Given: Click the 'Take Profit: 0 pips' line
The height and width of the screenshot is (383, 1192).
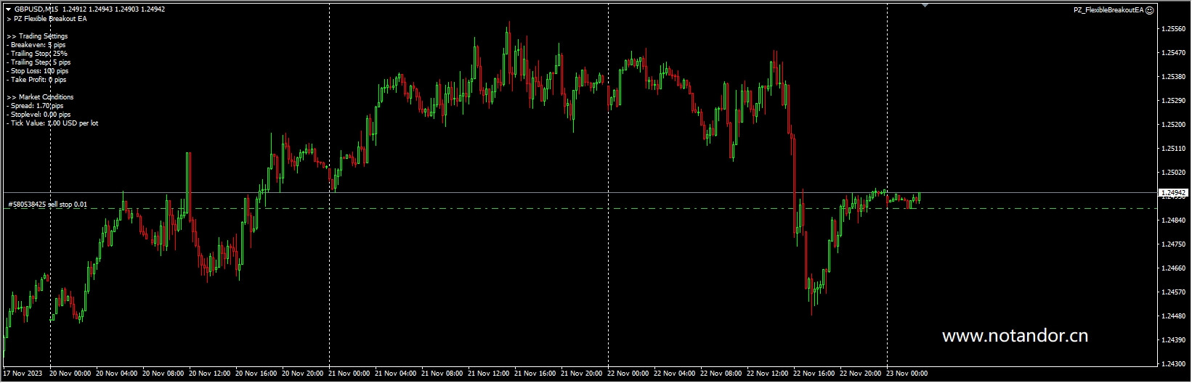Looking at the screenshot, I should point(36,80).
